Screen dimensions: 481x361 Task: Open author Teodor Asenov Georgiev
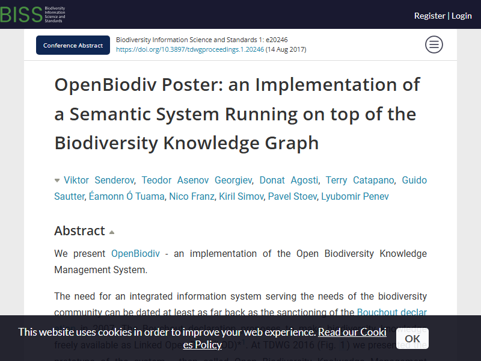(197, 180)
